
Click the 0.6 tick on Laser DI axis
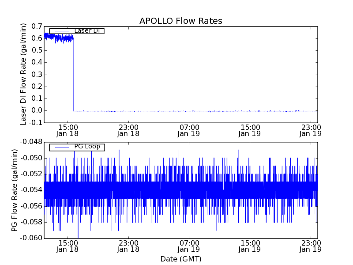tap(37, 38)
